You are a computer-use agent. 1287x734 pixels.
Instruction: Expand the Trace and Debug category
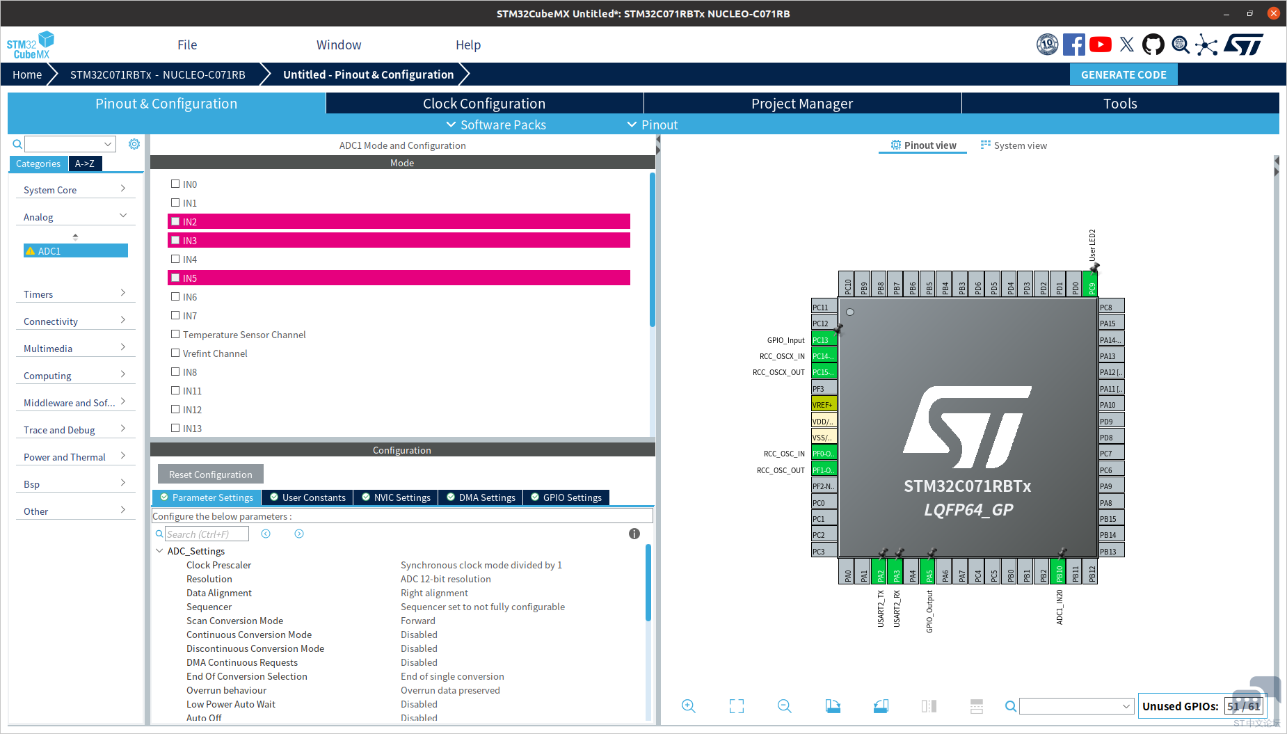click(75, 430)
